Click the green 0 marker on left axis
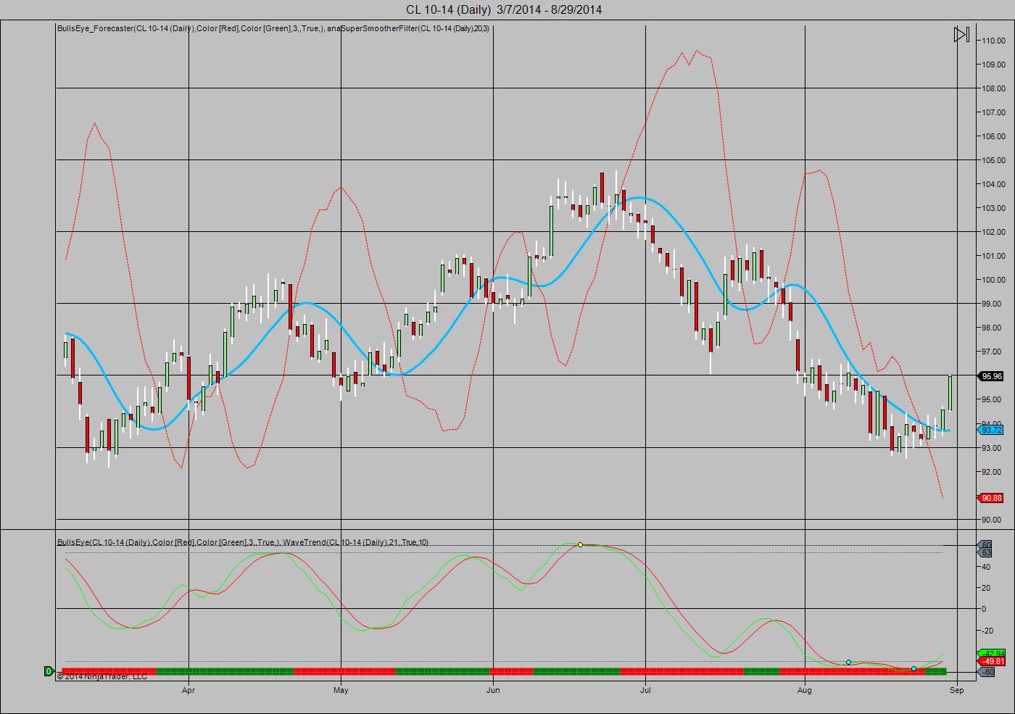Viewport: 1015px width, 714px height. click(49, 671)
